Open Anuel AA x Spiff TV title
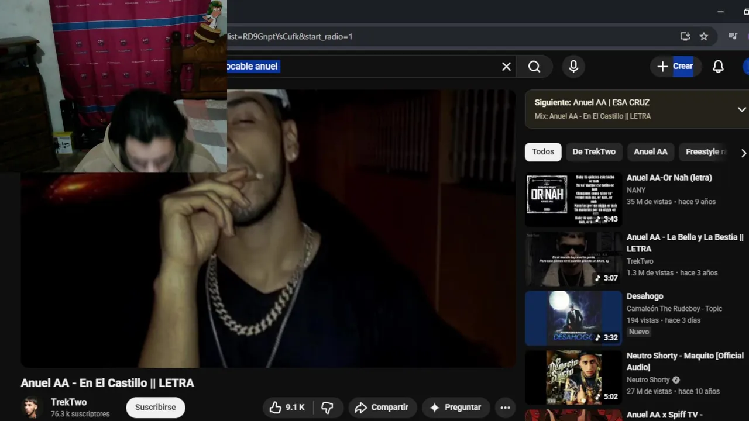The height and width of the screenshot is (421, 749). tap(665, 415)
